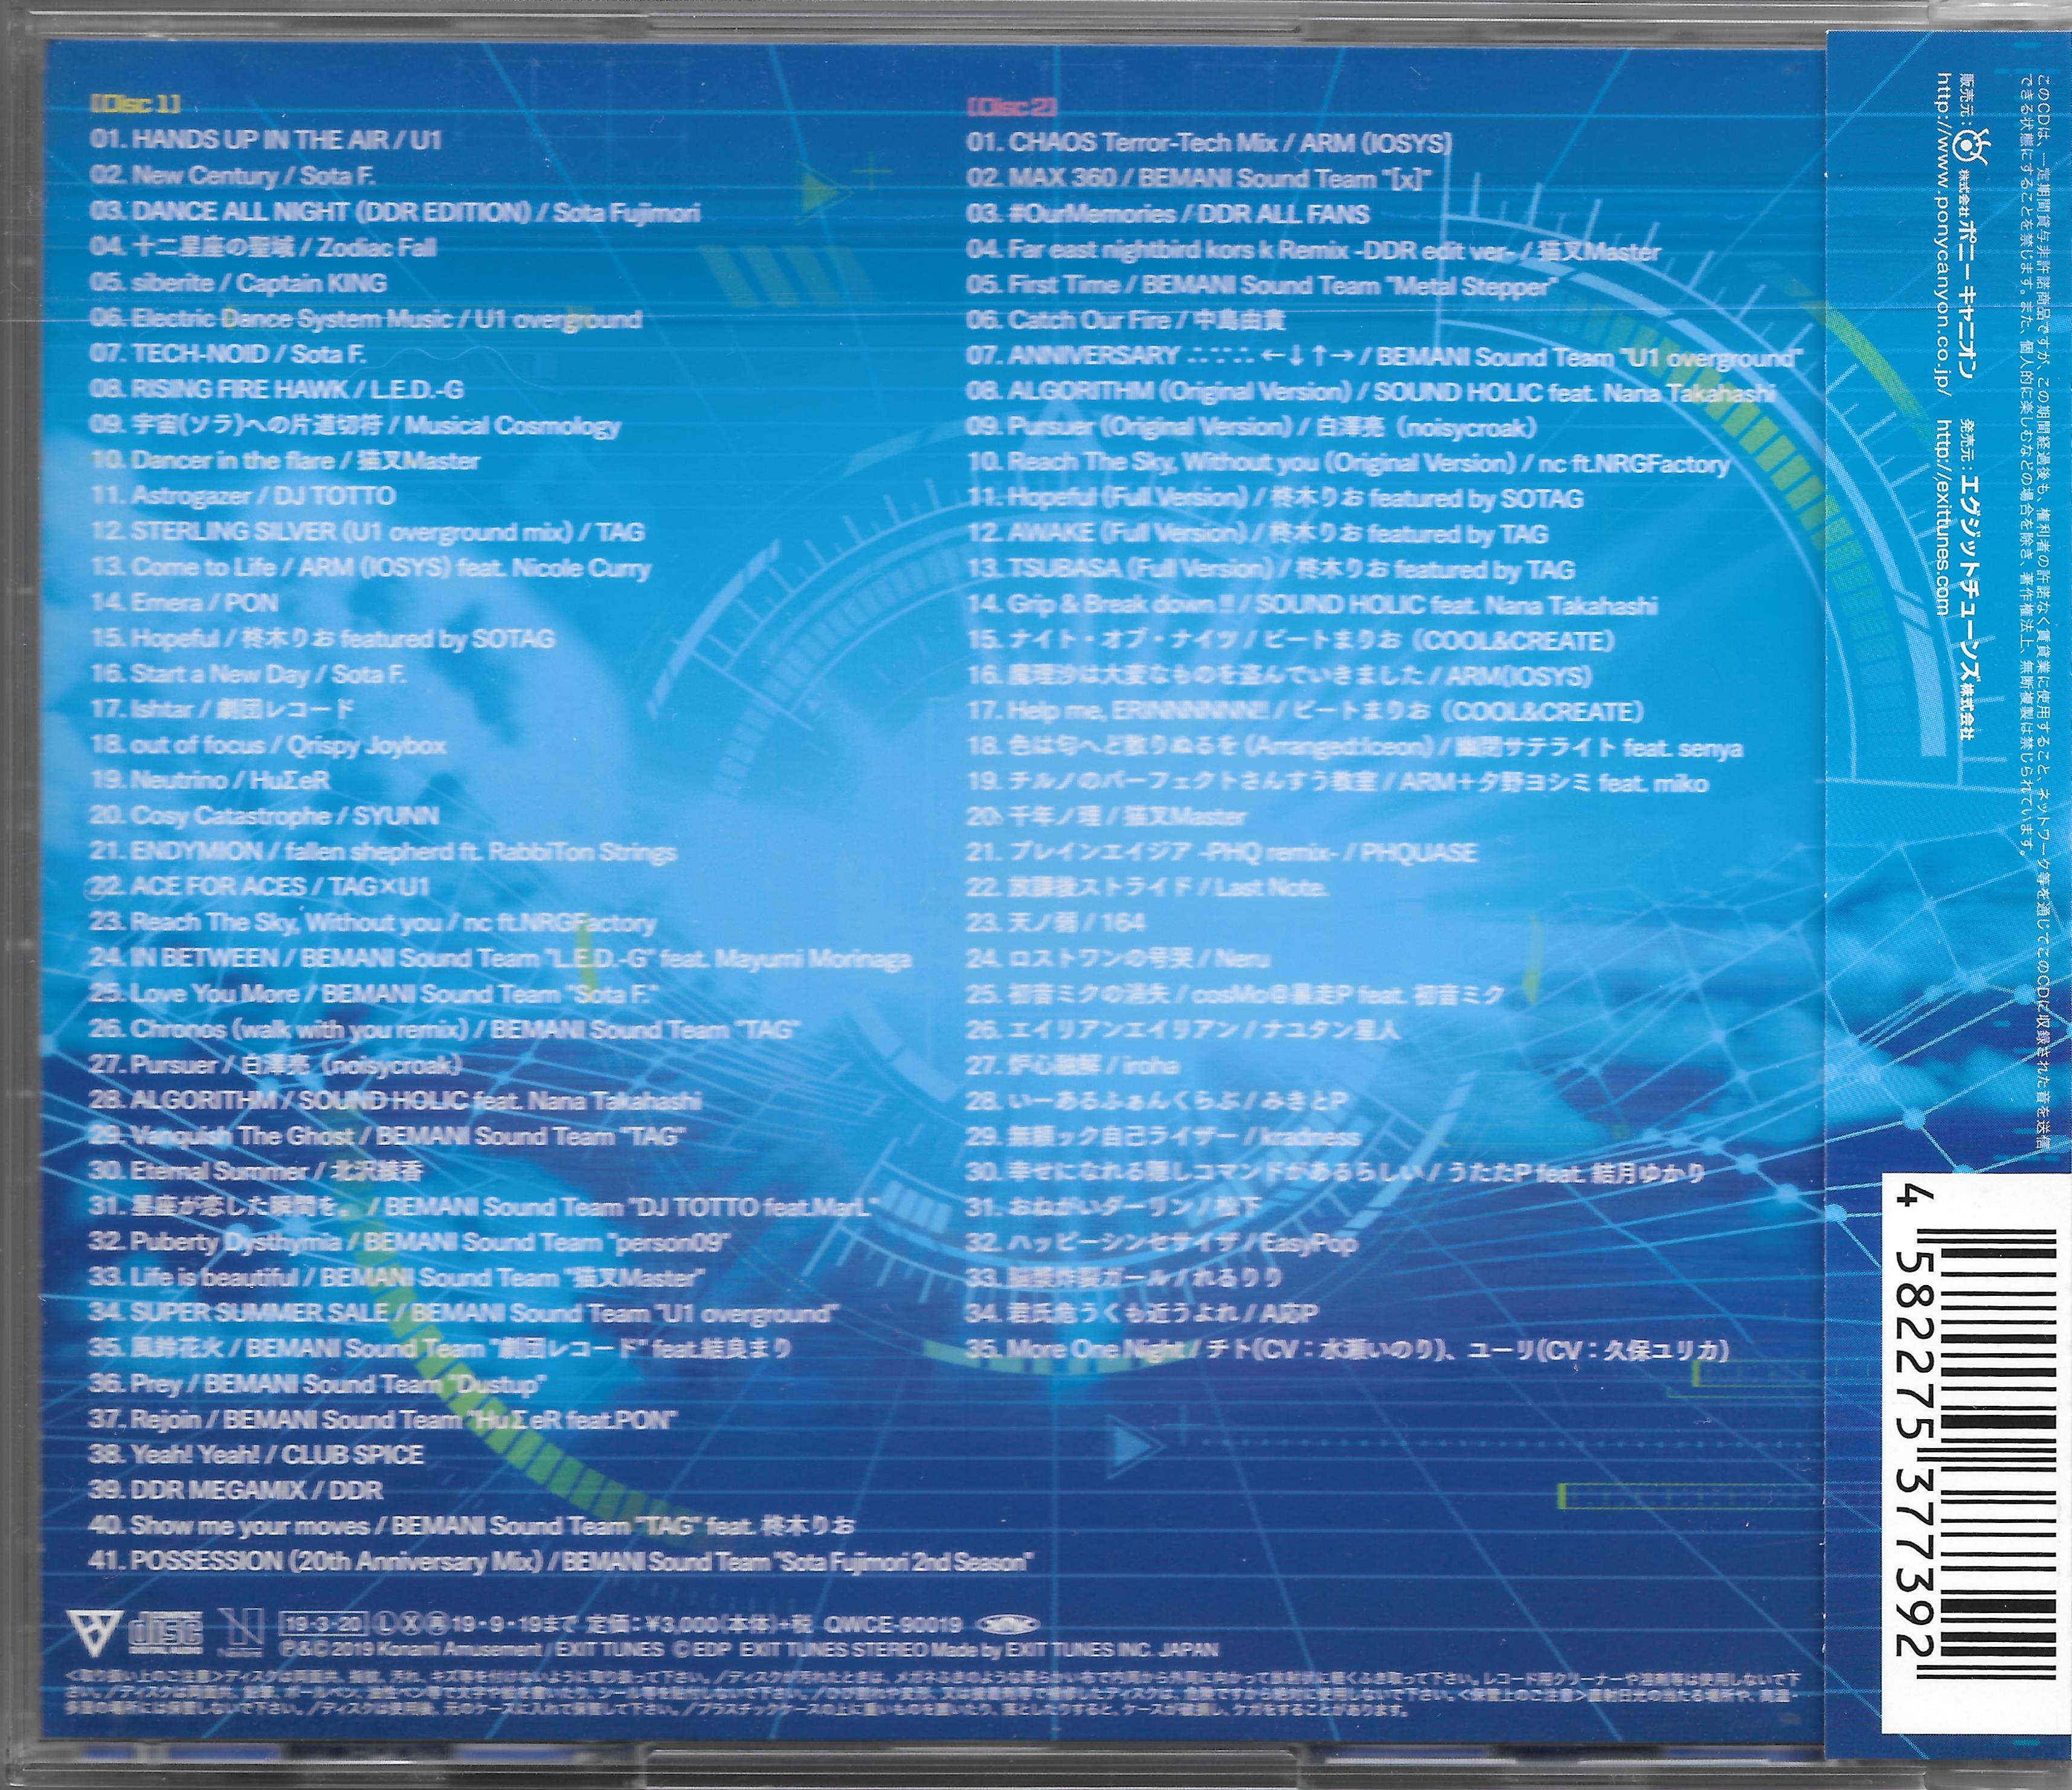
Task: Click the circled X mark beside the L
Action: (x=410, y=1624)
